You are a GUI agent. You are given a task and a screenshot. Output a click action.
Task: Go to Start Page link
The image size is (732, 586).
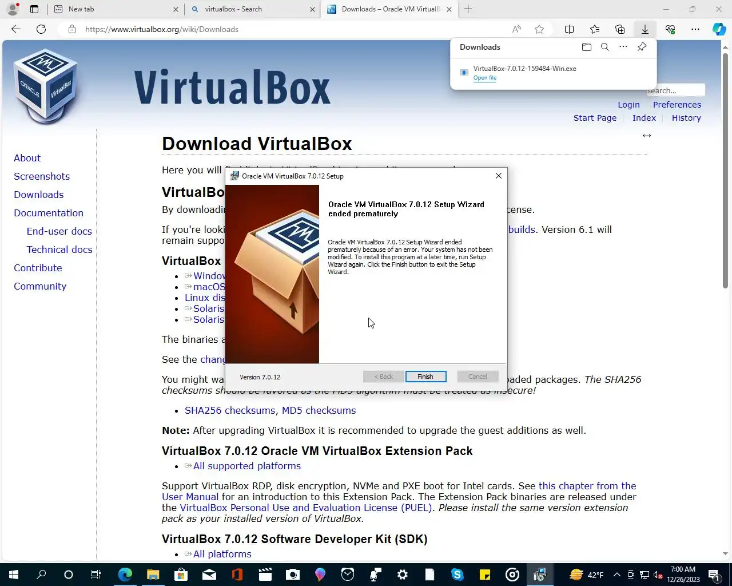coord(595,118)
